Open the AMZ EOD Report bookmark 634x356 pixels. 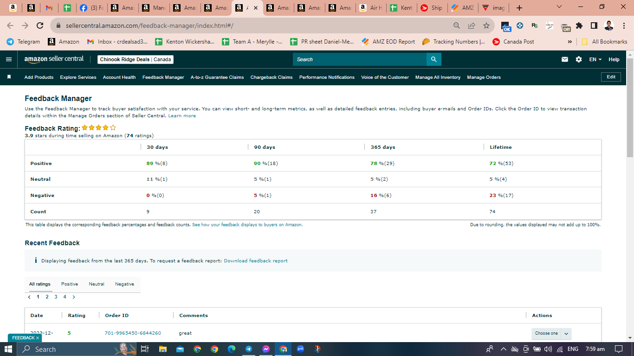[x=388, y=42]
